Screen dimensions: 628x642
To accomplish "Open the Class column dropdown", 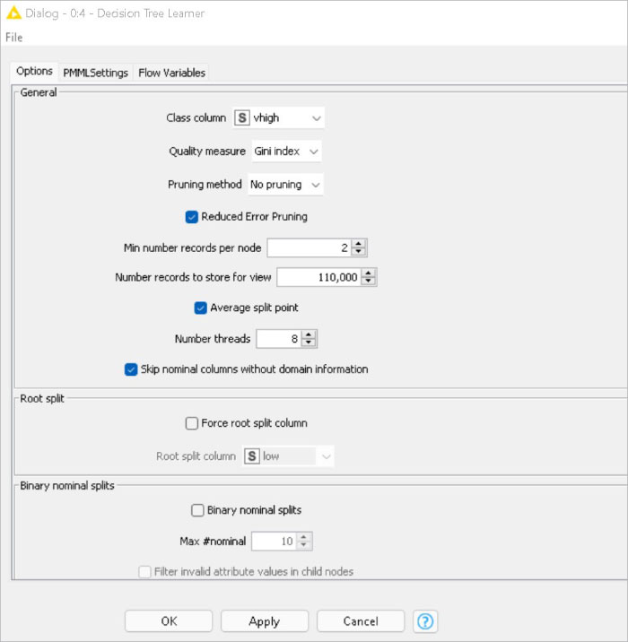I will click(x=315, y=117).
